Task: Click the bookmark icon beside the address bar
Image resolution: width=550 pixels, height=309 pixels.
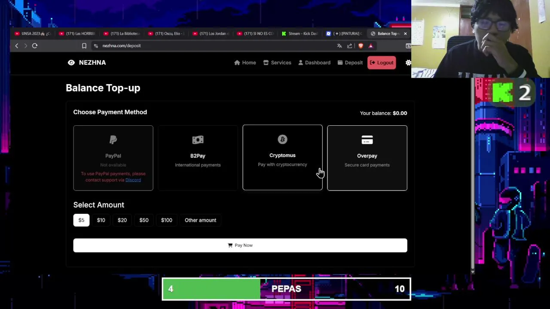Action: pos(84,46)
